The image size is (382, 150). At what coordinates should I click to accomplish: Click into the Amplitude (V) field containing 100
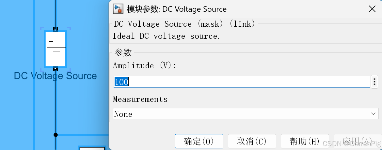click(x=242, y=82)
